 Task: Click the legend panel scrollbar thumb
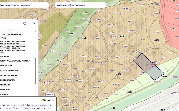[35, 71]
